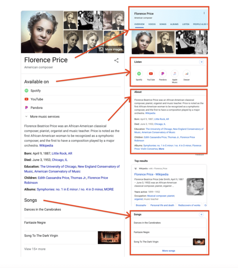This screenshot has width=238, height=268.
Task: Open More images overlay button
Action: click(111, 50)
